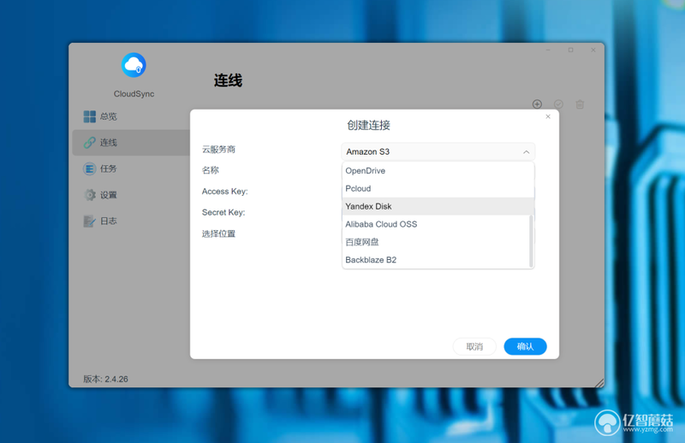Viewport: 685px width, 443px height.
Task: Click the 设置 gear icon
Action: [x=90, y=195]
